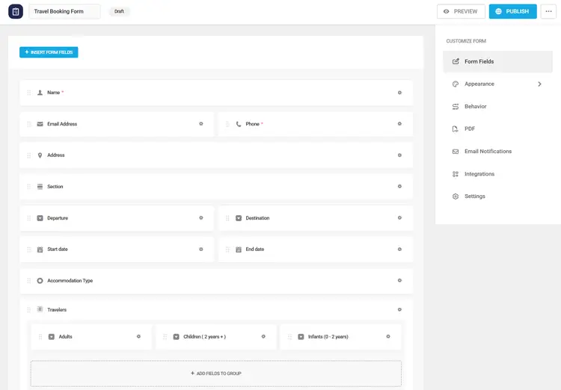Select the Infants (0 - 2 years) field label
561x390 pixels.
(328, 337)
